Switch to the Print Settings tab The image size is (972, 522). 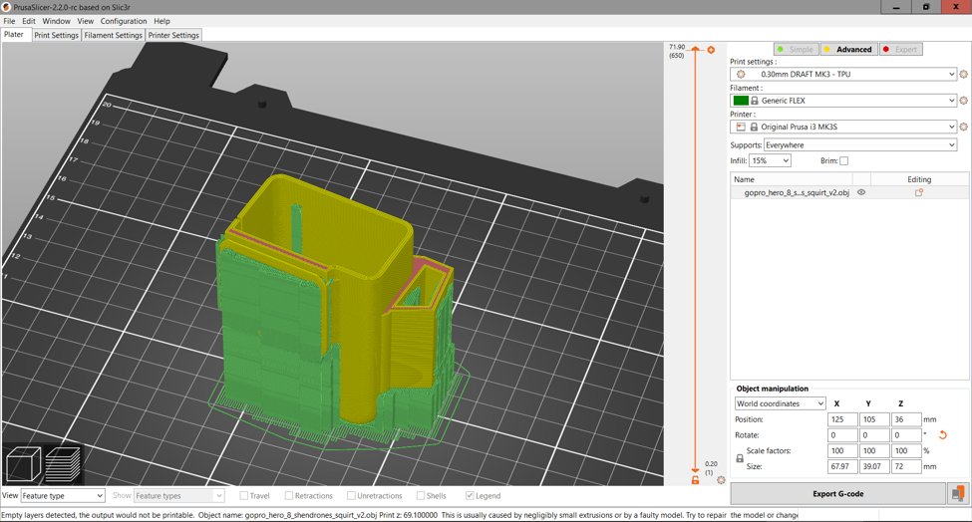click(x=57, y=35)
